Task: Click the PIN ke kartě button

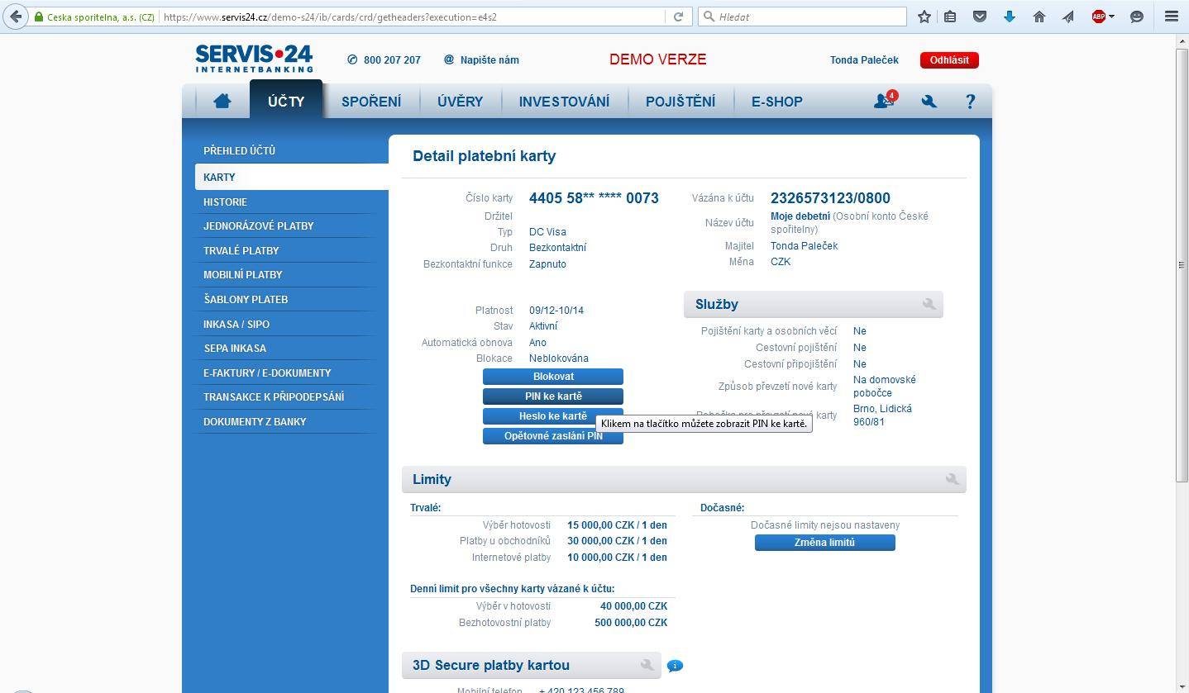Action: (553, 396)
